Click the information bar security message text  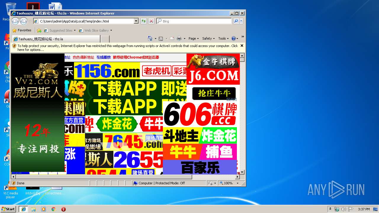click(128, 48)
